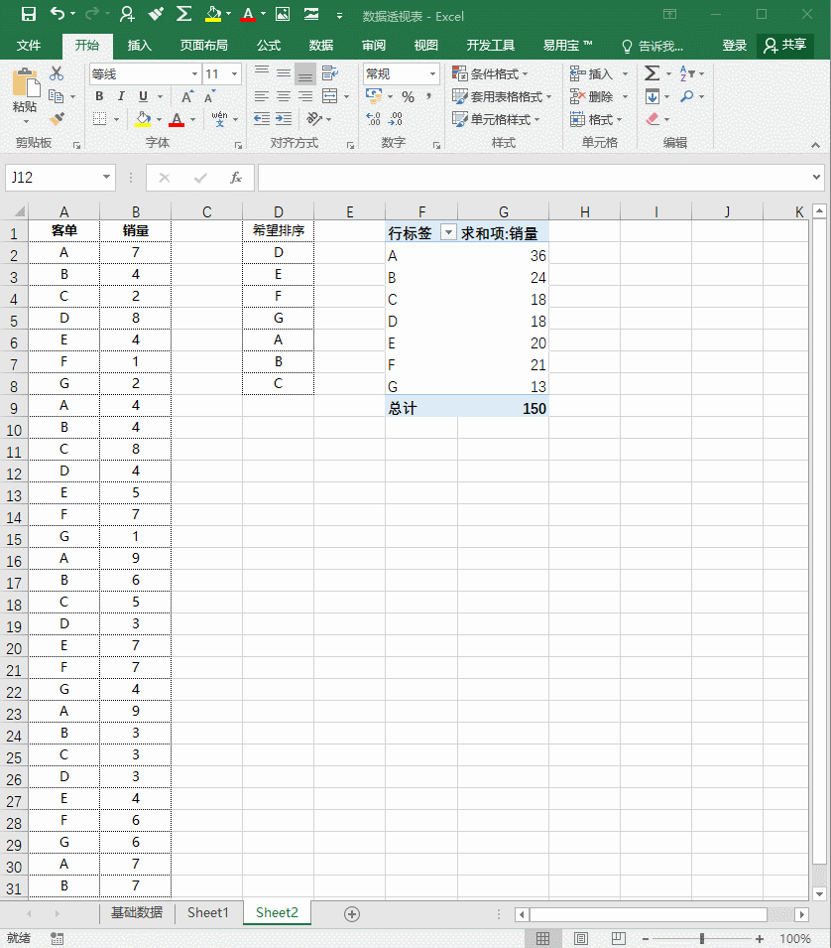Click the Comma Style icon

coord(428,96)
